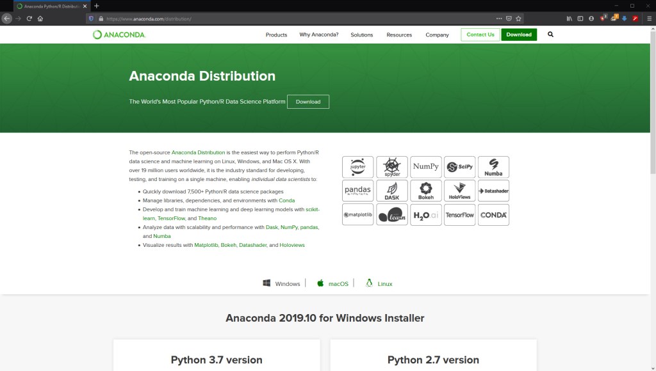Click the Contact Us button
The height and width of the screenshot is (371, 656).
click(480, 35)
